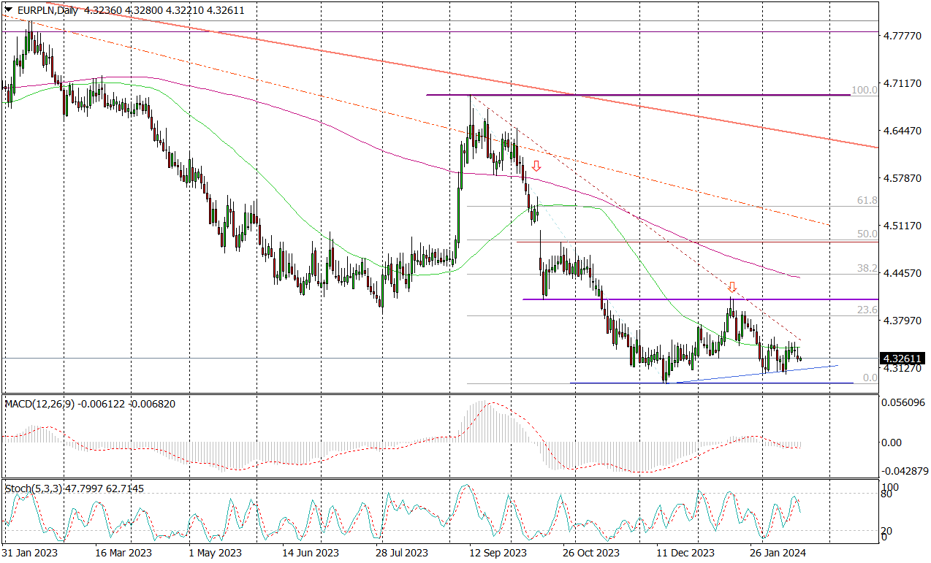Click the current price label 4.32611 on the price axis
The width and height of the screenshot is (931, 563).
pos(901,359)
